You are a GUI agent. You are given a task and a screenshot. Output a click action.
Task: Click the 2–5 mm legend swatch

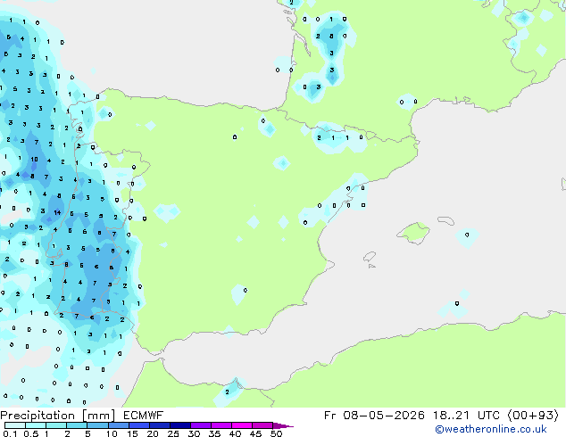point(77,425)
